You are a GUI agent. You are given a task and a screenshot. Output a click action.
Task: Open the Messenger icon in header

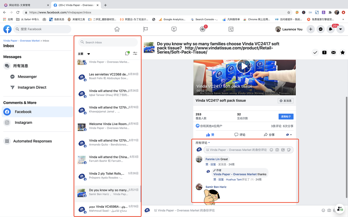pos(321,29)
